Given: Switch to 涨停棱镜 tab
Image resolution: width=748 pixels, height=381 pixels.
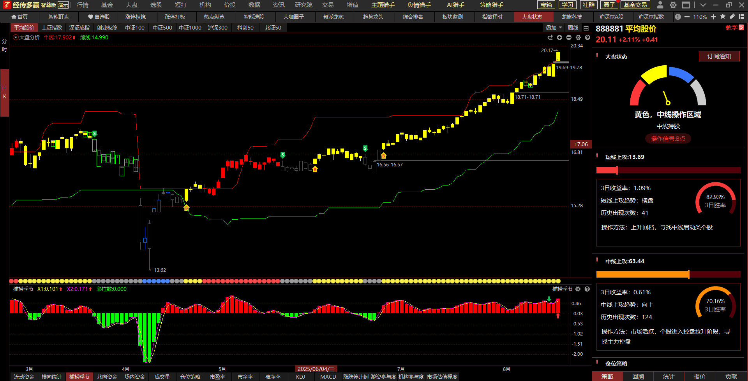Looking at the screenshot, I should click(x=136, y=17).
